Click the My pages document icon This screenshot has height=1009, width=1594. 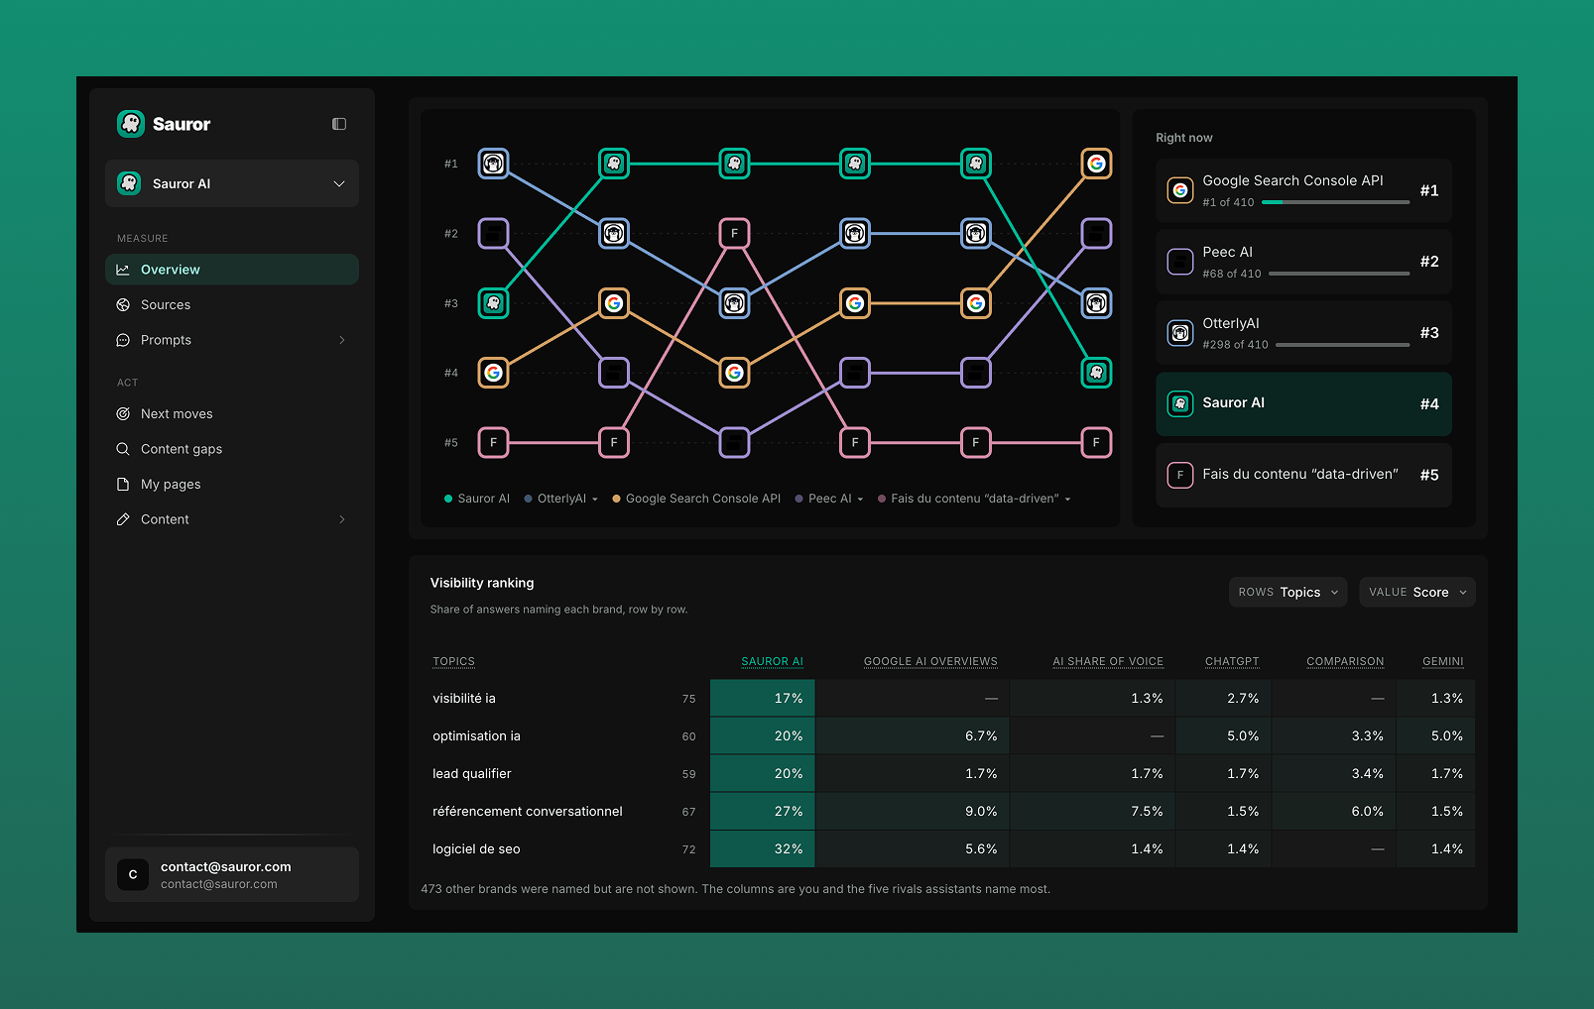(x=123, y=484)
